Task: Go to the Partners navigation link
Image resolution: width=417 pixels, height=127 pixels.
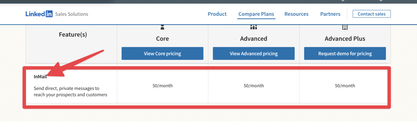Action: tap(330, 14)
